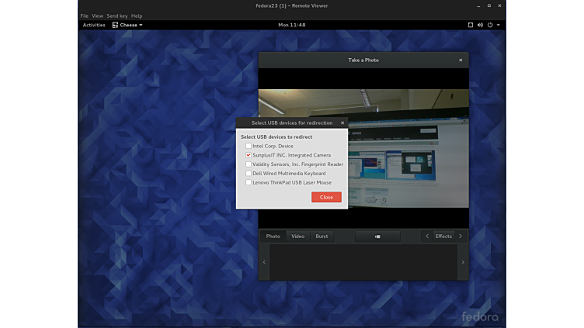The height and width of the screenshot is (328, 584).
Task: Go to previous effects page arrow
Action: 426,237
